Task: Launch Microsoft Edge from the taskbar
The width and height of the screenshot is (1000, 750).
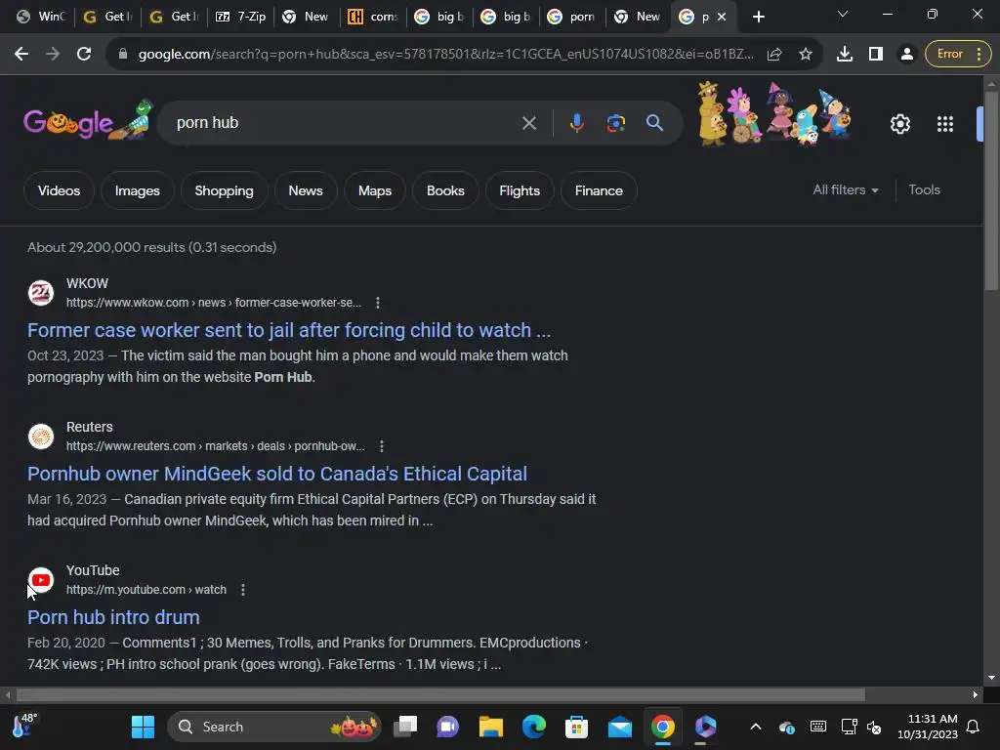Action: pyautogui.click(x=534, y=727)
